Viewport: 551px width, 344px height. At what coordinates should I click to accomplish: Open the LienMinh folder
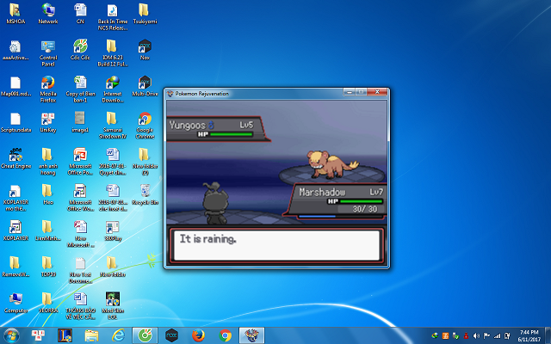pos(48,231)
